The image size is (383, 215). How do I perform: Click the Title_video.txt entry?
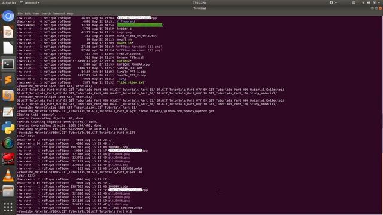click(132, 82)
